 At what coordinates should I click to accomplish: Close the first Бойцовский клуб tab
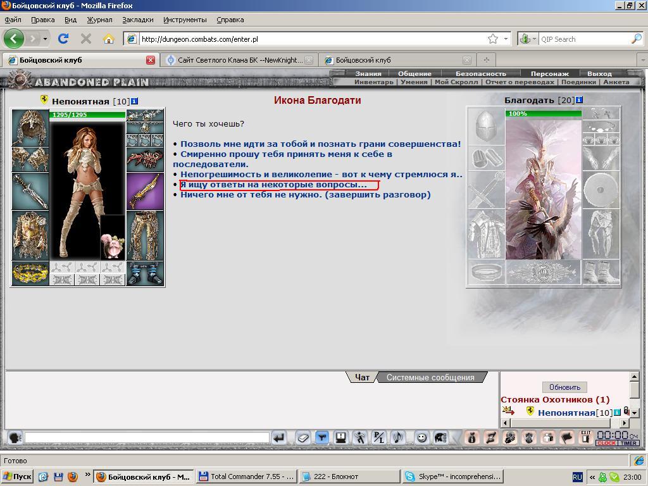(151, 60)
